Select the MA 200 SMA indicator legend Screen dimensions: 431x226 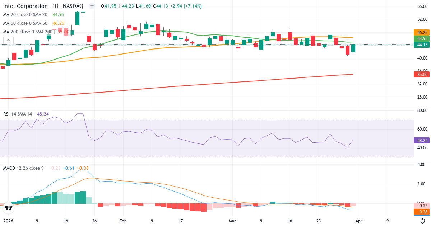click(x=27, y=32)
